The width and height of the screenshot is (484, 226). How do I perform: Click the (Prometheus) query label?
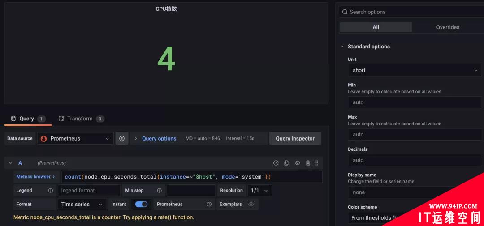pos(52,163)
